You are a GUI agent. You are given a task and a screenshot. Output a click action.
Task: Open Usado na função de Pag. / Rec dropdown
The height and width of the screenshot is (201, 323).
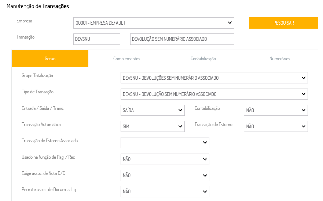pos(165,159)
